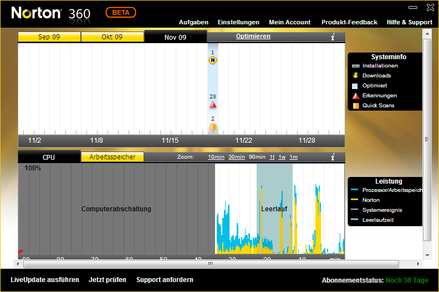Click the horizontal scrollbar left arrow

click(x=18, y=264)
